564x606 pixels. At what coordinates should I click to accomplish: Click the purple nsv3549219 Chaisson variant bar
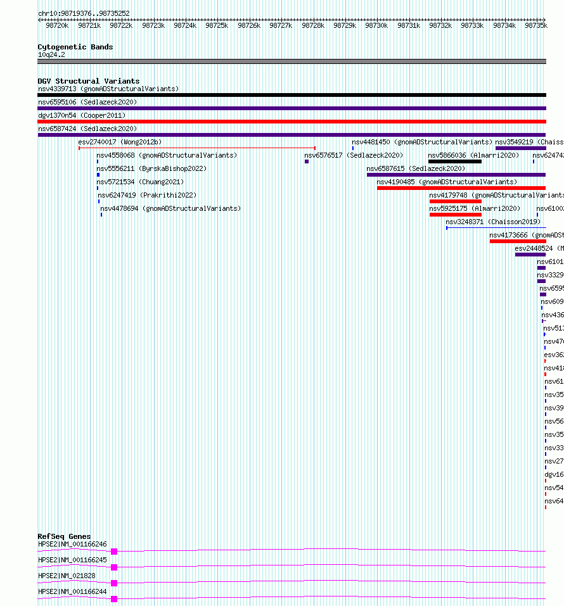pyautogui.click(x=521, y=148)
